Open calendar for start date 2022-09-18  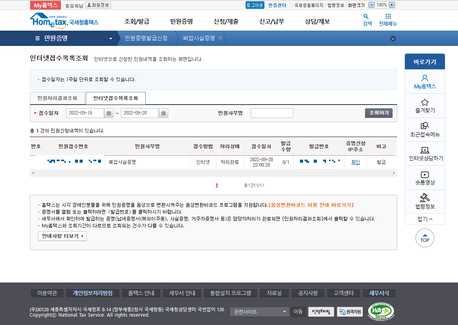[x=109, y=113]
